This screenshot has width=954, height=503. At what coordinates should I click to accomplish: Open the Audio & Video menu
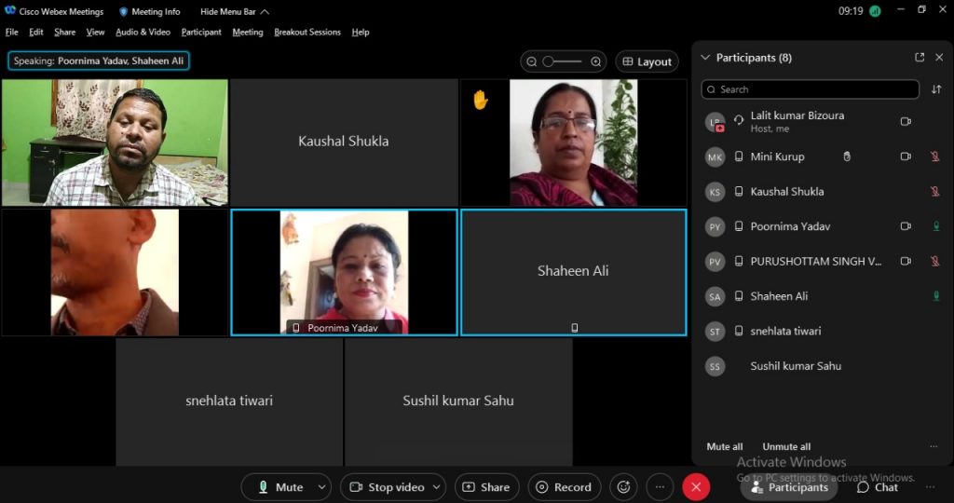click(143, 32)
